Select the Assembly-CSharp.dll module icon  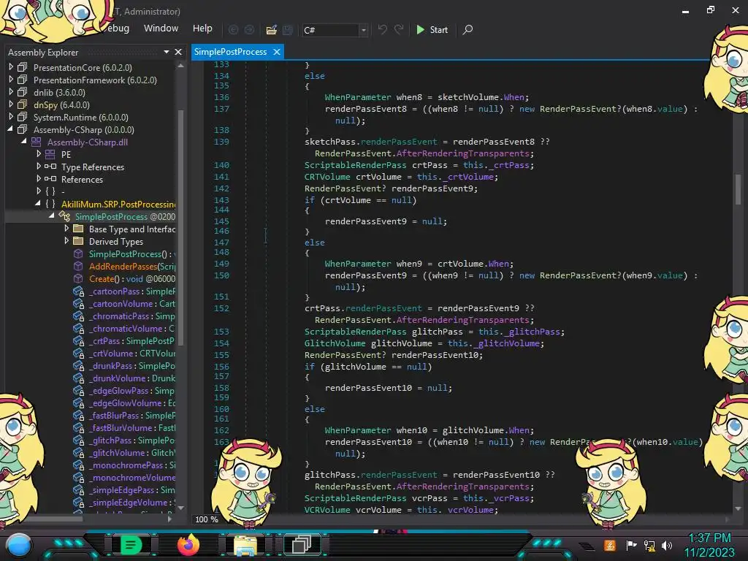coord(37,142)
